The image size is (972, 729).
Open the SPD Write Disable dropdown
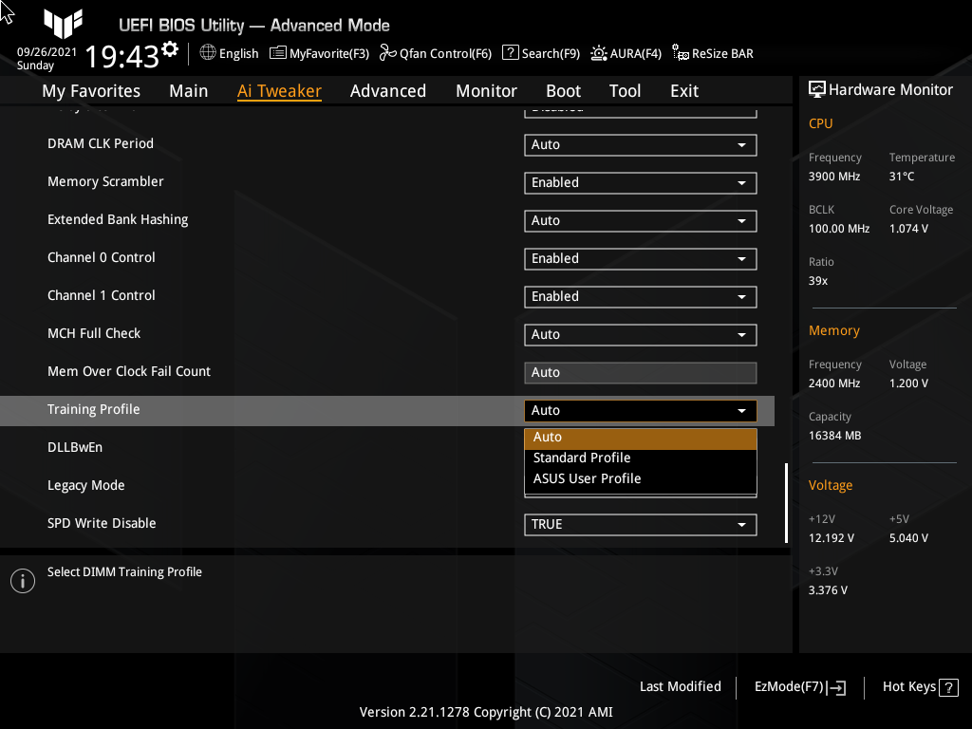click(640, 524)
